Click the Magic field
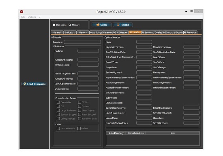Image resolution: width=223 pixels, height=156 pixels. (144, 42)
